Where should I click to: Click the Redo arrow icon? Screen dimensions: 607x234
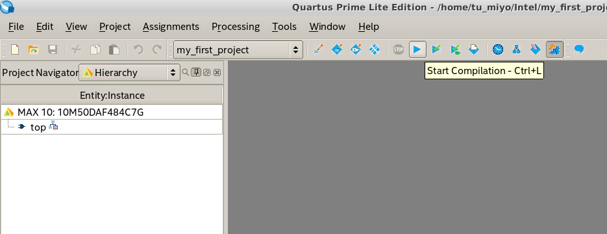click(x=157, y=49)
